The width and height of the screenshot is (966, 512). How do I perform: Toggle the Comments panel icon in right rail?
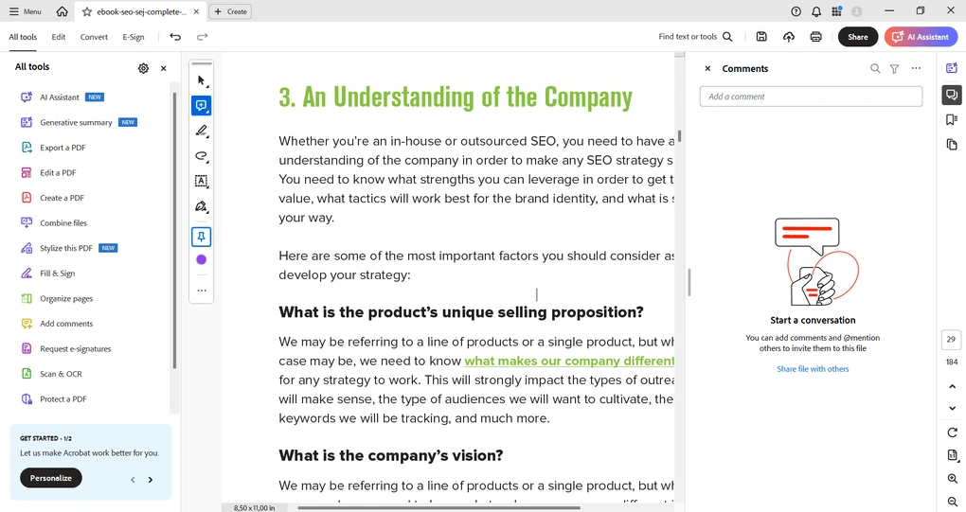point(951,95)
